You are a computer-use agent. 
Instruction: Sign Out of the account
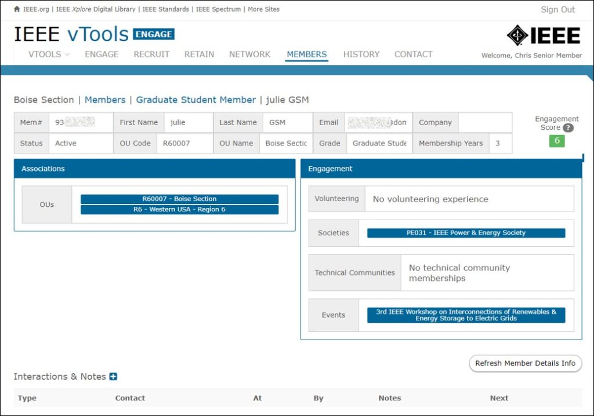coord(559,9)
